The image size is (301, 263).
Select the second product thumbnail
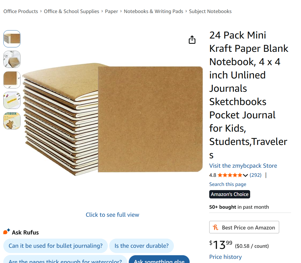click(x=12, y=59)
